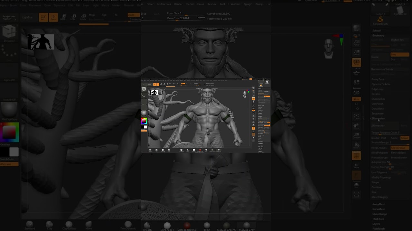Screen dimensions: 412x231
Task: Toggle the Line Fill PolyF button
Action: click(x=356, y=156)
